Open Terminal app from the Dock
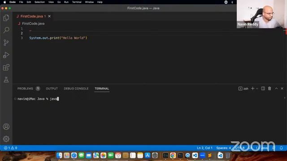The height and width of the screenshot is (161, 287). tap(180, 156)
